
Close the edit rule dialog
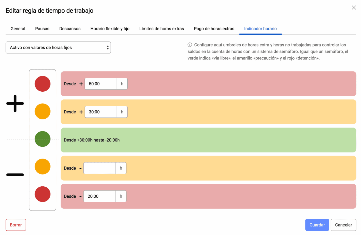pos(354,7)
